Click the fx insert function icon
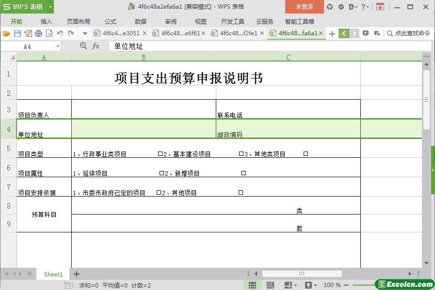Image resolution: width=435 pixels, height=290 pixels. (x=96, y=46)
